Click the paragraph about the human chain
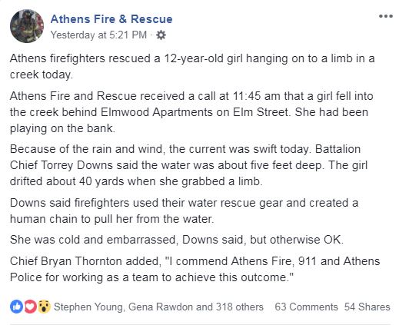Viewport: 399px width, 325px height. 184,211
